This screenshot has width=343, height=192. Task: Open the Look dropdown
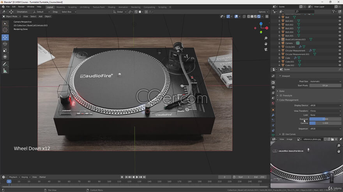pos(325,115)
